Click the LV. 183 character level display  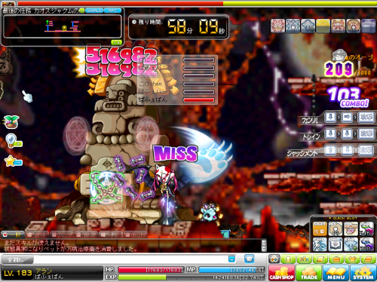click(x=18, y=273)
